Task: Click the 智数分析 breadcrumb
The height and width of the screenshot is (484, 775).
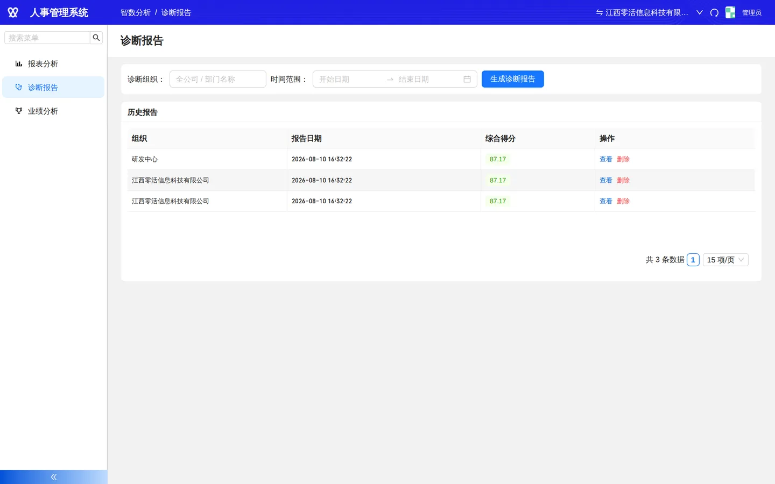Action: (136, 12)
